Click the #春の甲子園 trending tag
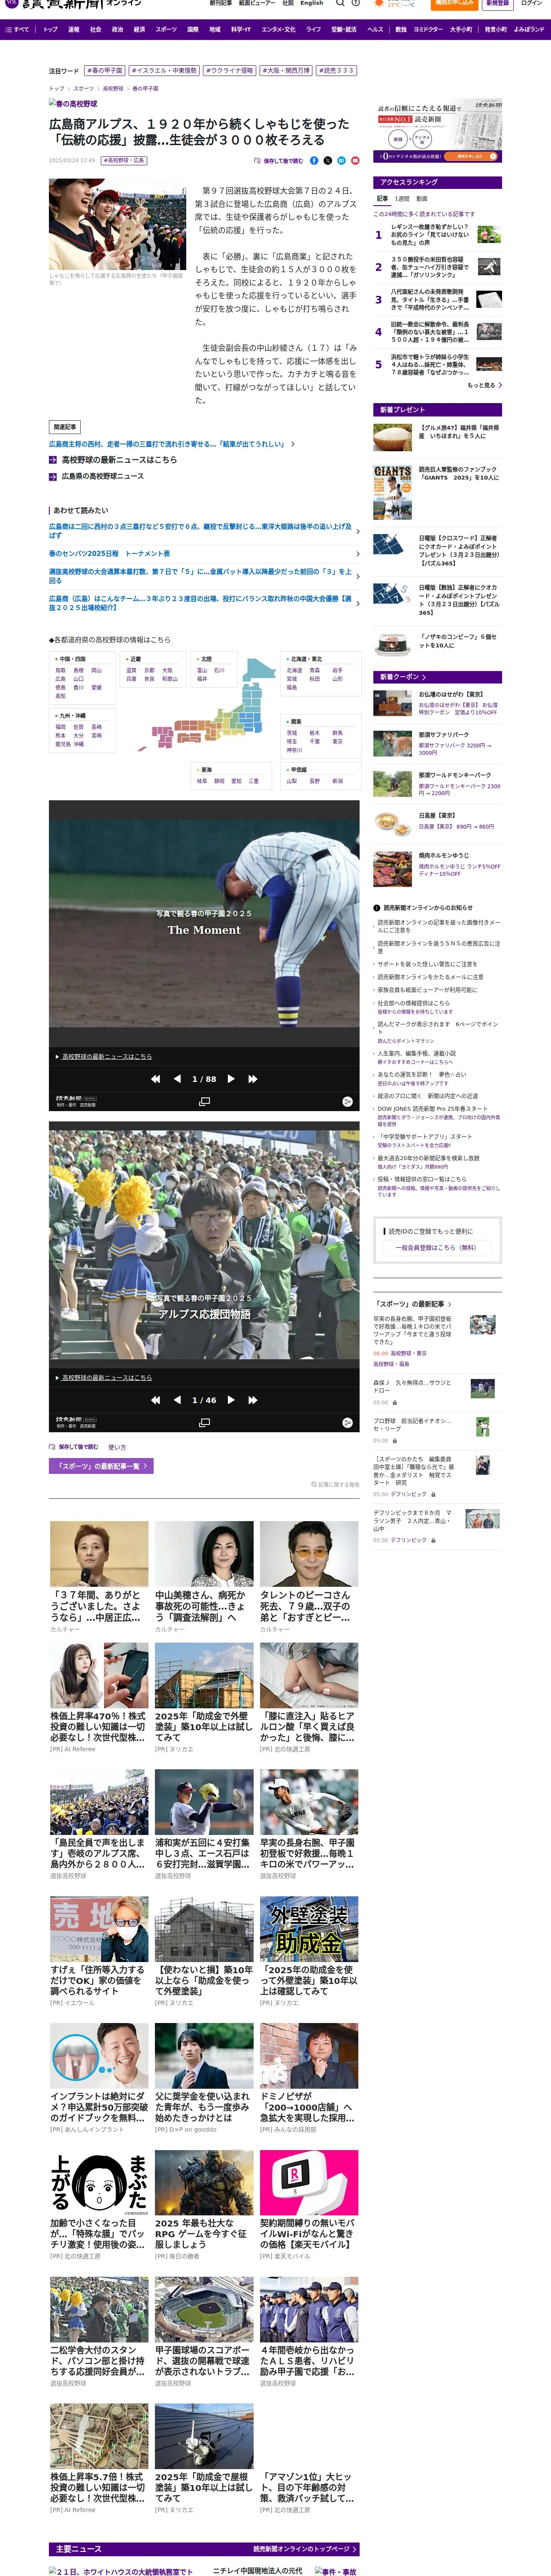The height and width of the screenshot is (2576, 551). click(x=105, y=71)
